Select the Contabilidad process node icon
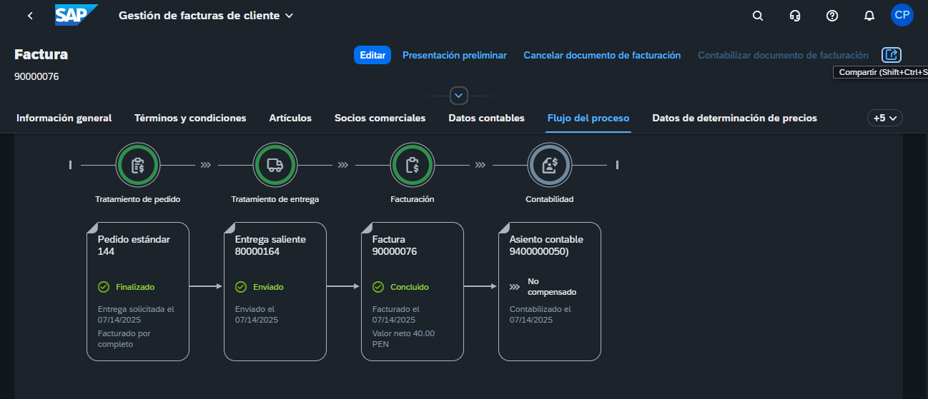The width and height of the screenshot is (928, 399). (549, 165)
